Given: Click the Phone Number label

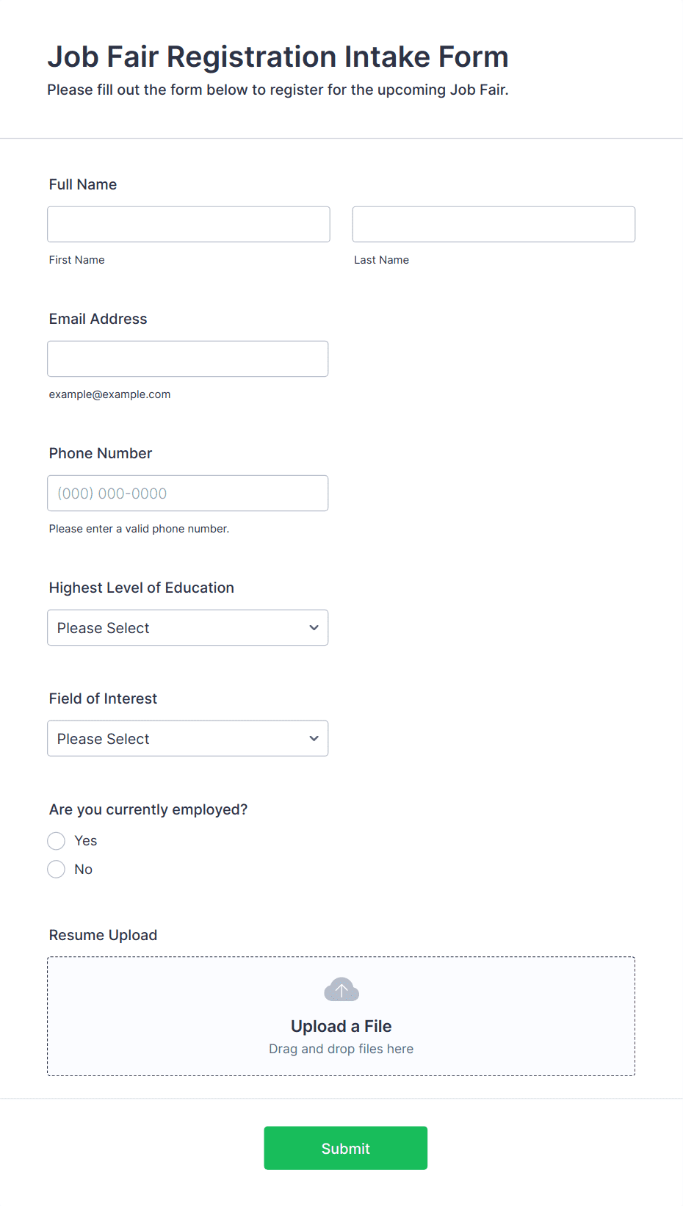Looking at the screenshot, I should (x=101, y=453).
